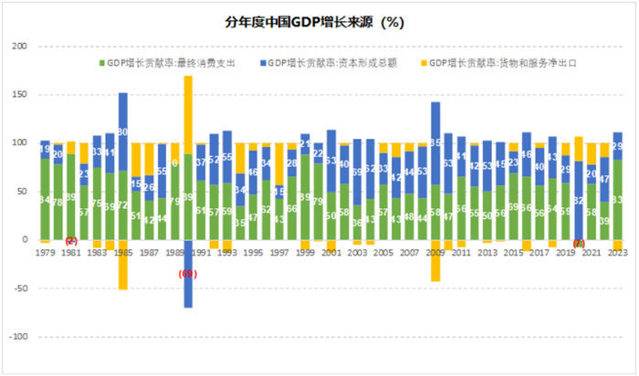The width and height of the screenshot is (639, 376).
Task: Select the green 1979 consumption bar
Action: coord(45,199)
